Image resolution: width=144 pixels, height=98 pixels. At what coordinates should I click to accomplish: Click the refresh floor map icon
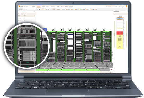tap(37, 9)
